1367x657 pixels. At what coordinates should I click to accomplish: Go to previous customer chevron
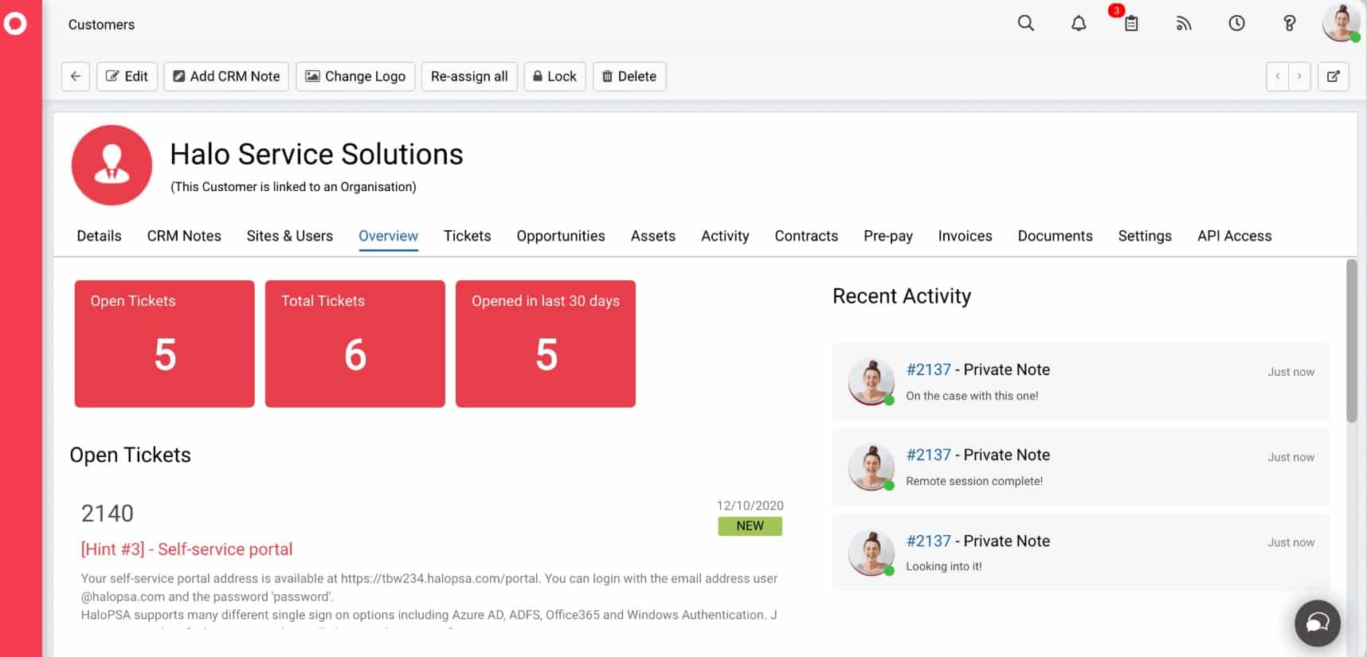(1278, 76)
